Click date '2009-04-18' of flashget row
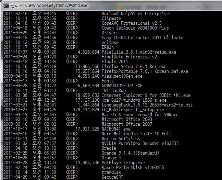The height and width of the screenshot is (180, 222). point(15,76)
